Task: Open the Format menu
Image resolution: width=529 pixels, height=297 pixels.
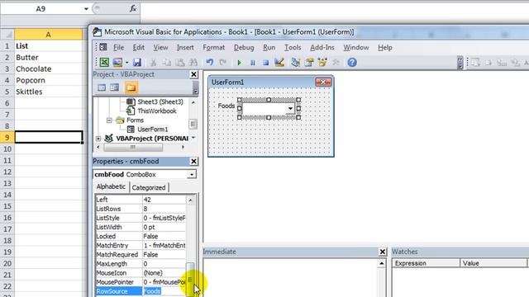Action: 213,48
